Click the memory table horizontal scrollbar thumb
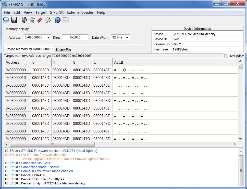Image resolution: width=247 pixels, height=189 pixels. coord(52,144)
